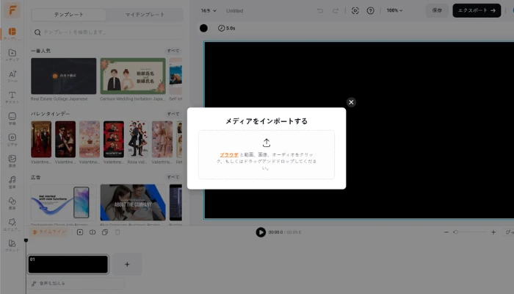Add a new scene with plus button

pos(127,265)
